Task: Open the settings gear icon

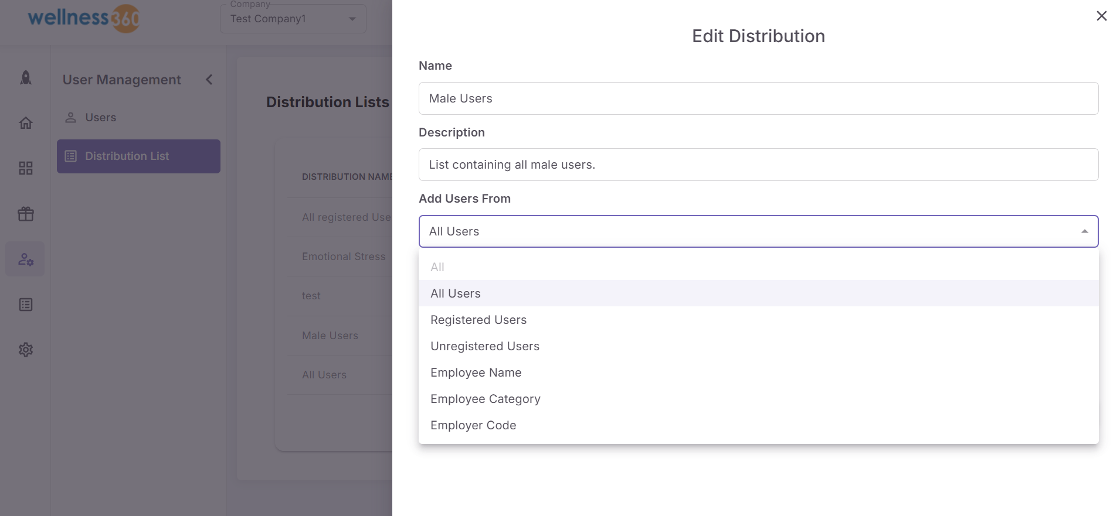Action: pos(26,350)
